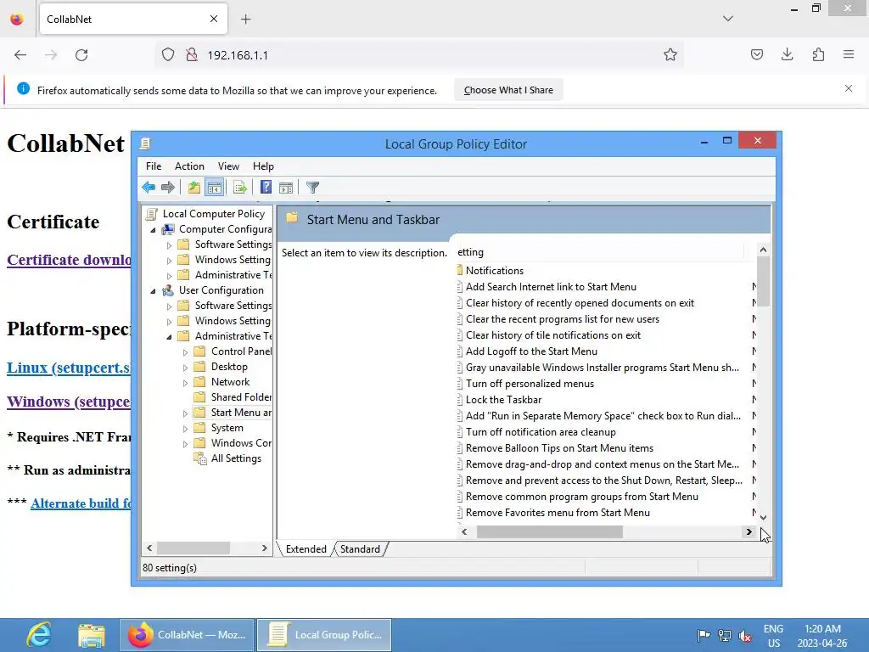
Task: Click the Up One Level folder icon
Action: (194, 188)
